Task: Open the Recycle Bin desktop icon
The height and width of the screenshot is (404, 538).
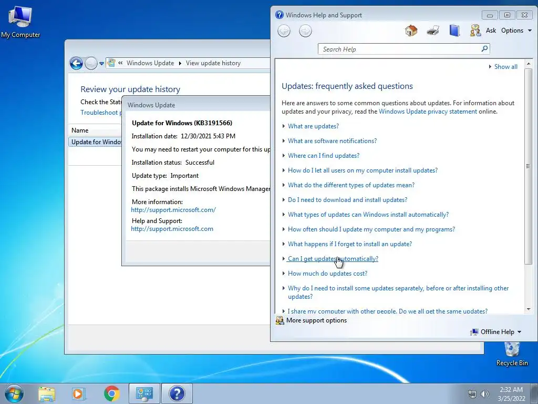Action: tap(512, 354)
